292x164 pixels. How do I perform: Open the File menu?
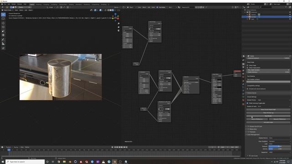click(5, 4)
